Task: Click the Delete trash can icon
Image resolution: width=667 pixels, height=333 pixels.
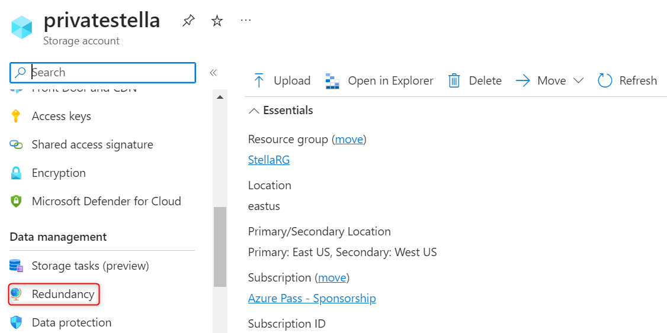Action: pos(454,80)
